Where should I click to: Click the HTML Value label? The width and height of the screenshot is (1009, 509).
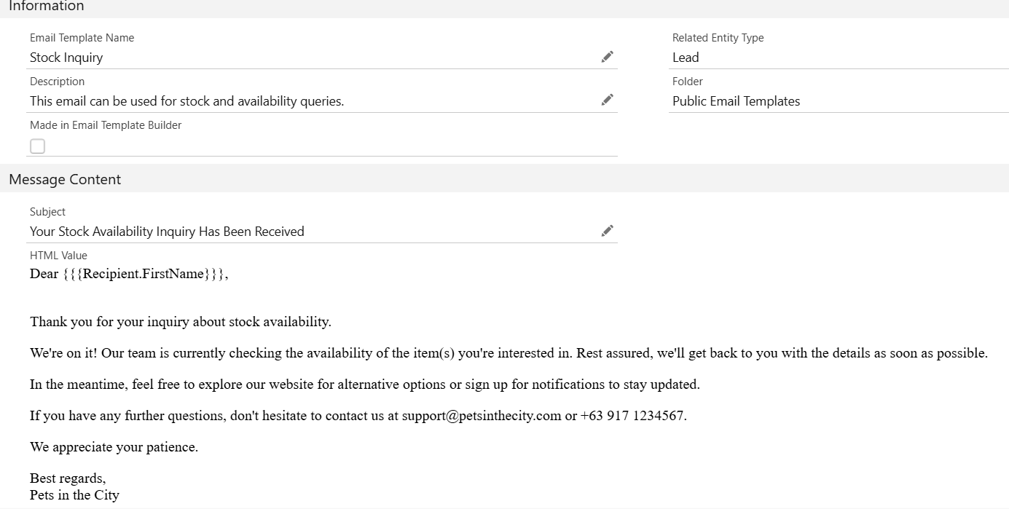pyautogui.click(x=58, y=256)
